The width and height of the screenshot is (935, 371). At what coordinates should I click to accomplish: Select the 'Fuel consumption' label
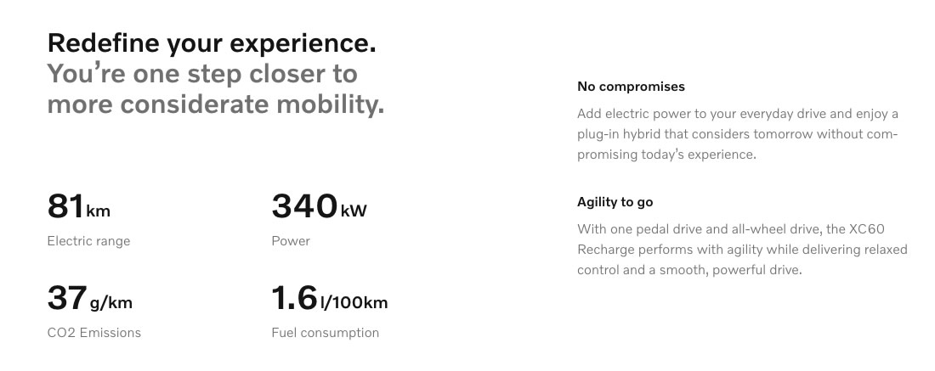click(x=325, y=333)
